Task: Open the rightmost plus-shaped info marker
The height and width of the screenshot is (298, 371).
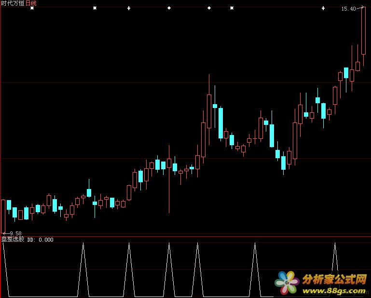Action: click(323, 8)
